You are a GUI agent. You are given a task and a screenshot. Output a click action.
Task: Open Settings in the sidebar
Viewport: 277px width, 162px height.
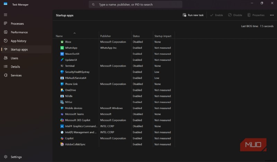click(x=26, y=157)
